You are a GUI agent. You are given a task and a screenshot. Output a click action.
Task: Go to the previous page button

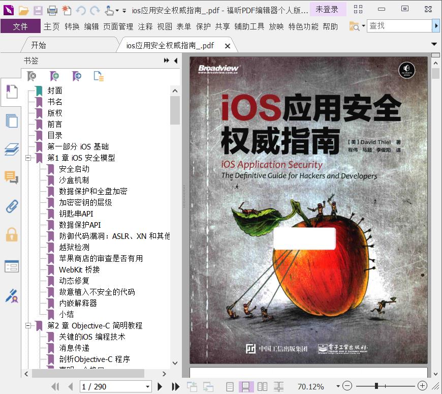tap(71, 386)
